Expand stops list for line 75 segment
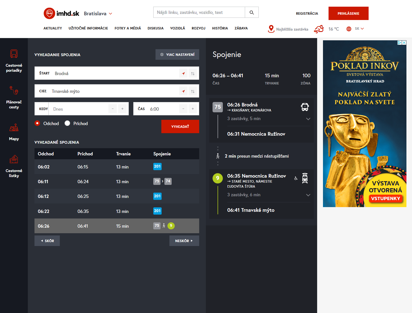This screenshot has width=412, height=313. [x=308, y=119]
